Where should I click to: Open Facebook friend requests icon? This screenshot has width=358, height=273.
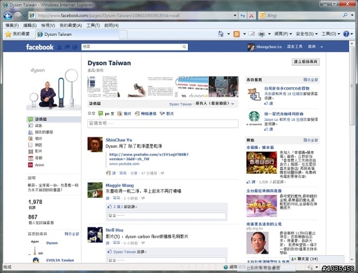click(60, 47)
